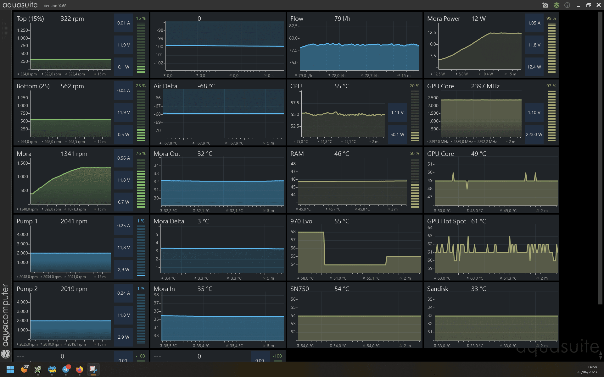
Task: Open Telegram from the taskbar
Action: point(66,369)
